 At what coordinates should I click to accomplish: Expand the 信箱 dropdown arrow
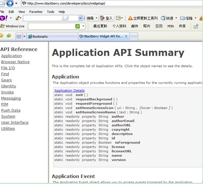pos(195,18)
